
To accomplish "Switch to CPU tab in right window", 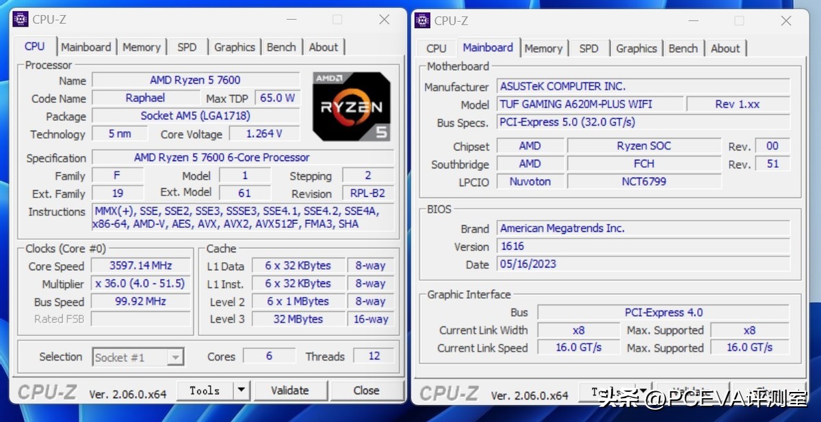I will coord(436,48).
